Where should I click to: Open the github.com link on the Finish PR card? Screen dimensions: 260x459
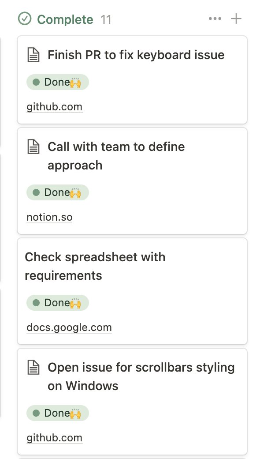point(54,106)
